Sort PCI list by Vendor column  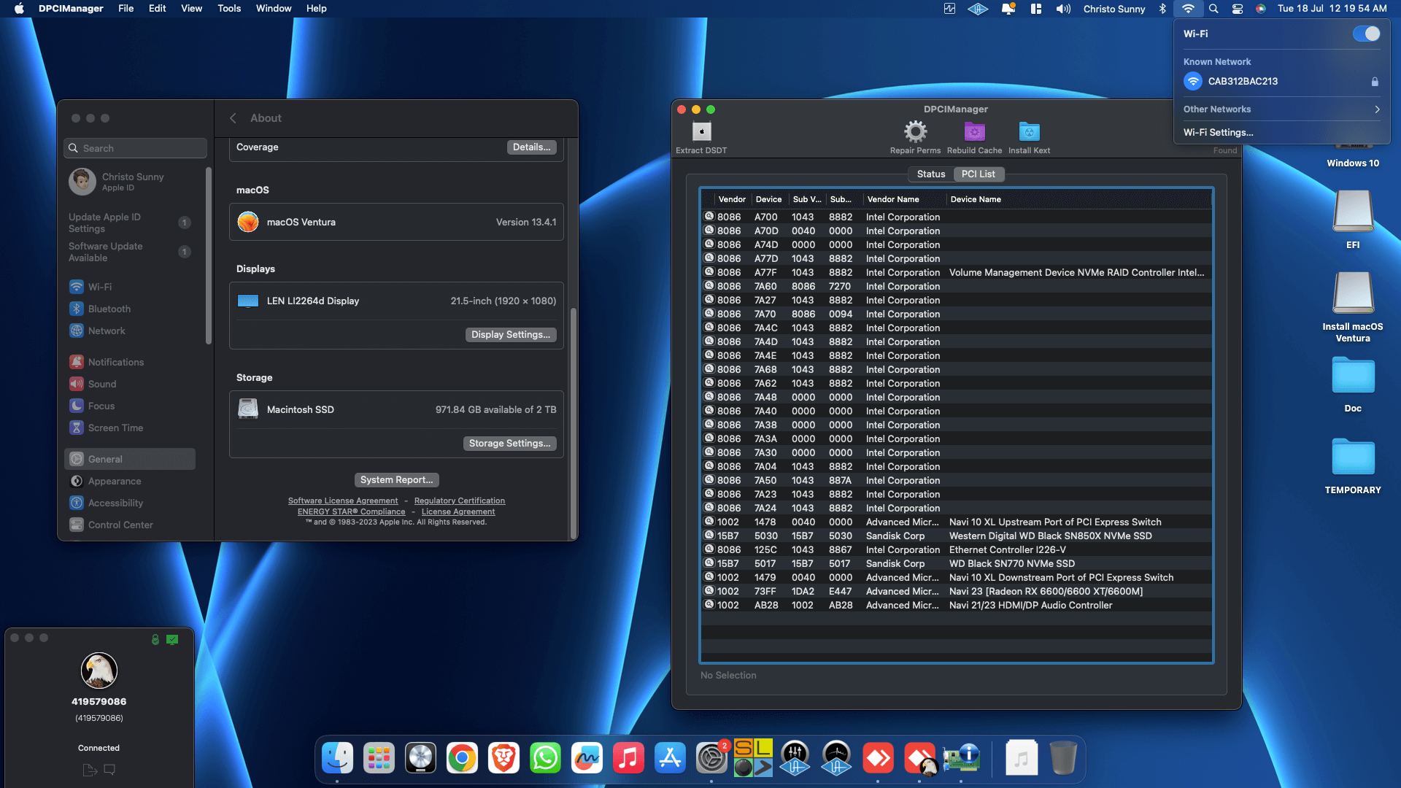tap(732, 199)
